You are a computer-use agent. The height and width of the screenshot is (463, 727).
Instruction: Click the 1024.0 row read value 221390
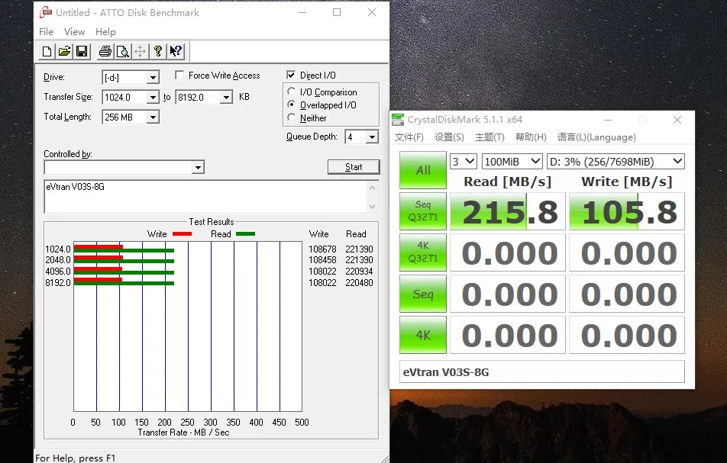(x=359, y=249)
